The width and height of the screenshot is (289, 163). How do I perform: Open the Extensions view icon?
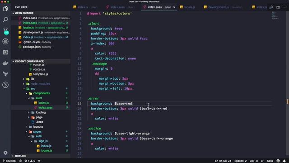point(5,53)
